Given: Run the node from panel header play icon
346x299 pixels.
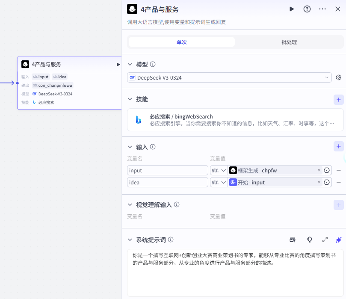Looking at the screenshot, I should [x=292, y=9].
